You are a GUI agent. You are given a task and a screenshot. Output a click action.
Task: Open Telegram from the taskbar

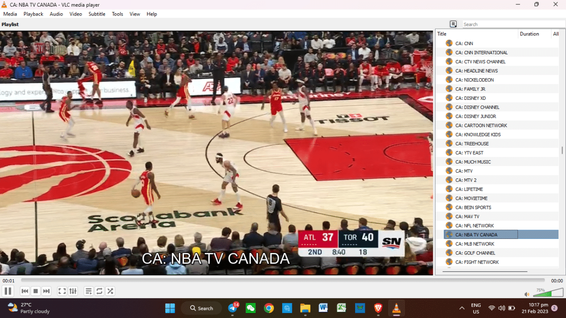click(x=233, y=308)
